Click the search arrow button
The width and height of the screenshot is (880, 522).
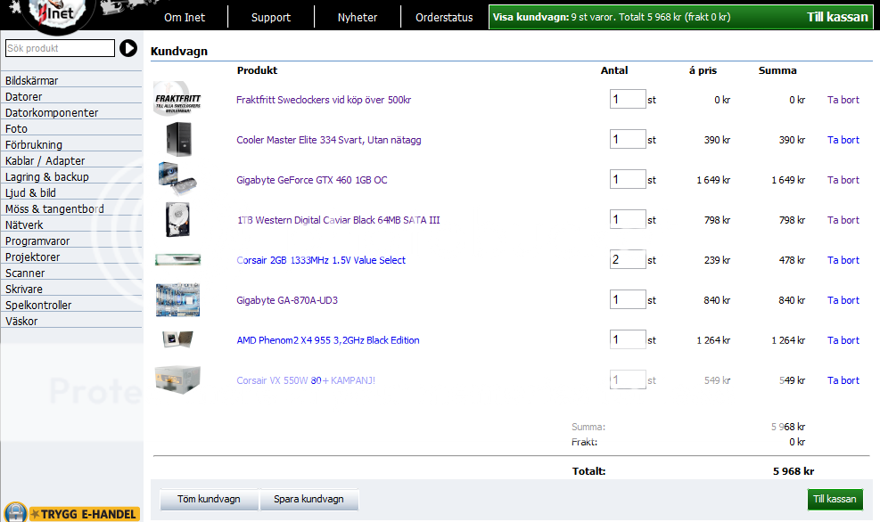128,48
